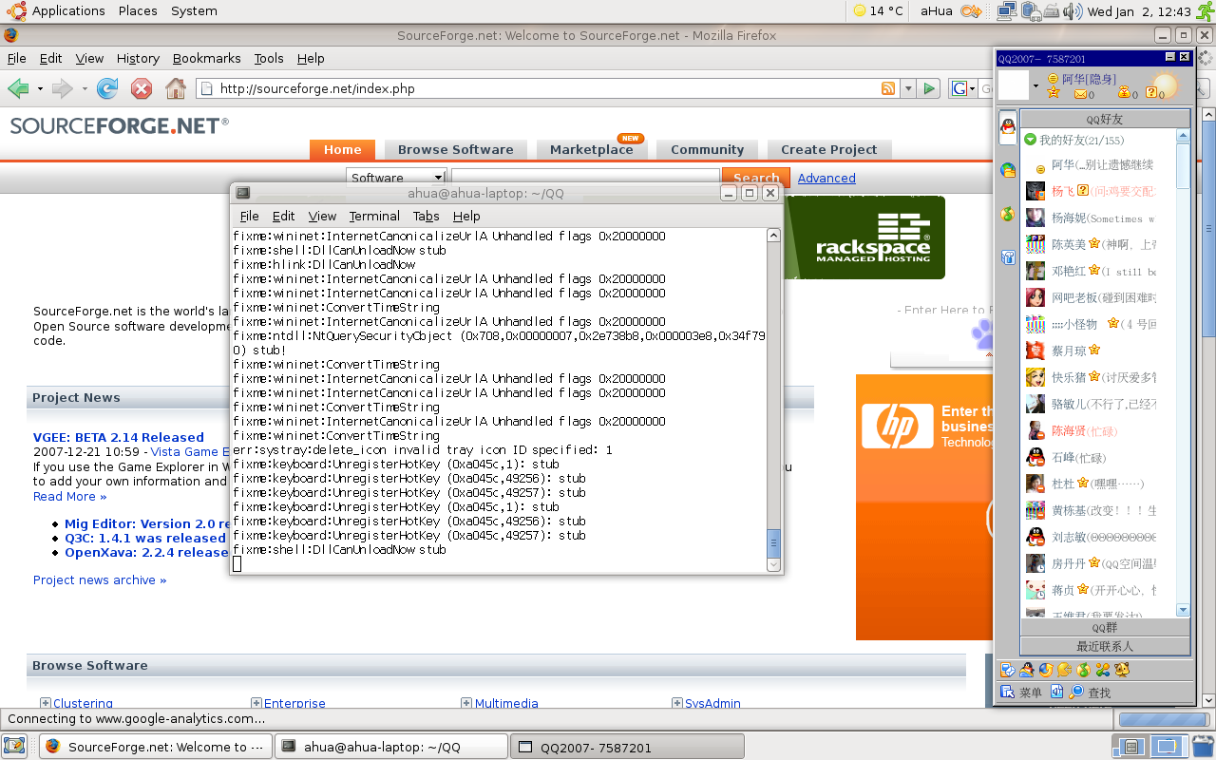The width and height of the screenshot is (1216, 760).
Task: Open Google search engine selector dropdown
Action: click(964, 88)
